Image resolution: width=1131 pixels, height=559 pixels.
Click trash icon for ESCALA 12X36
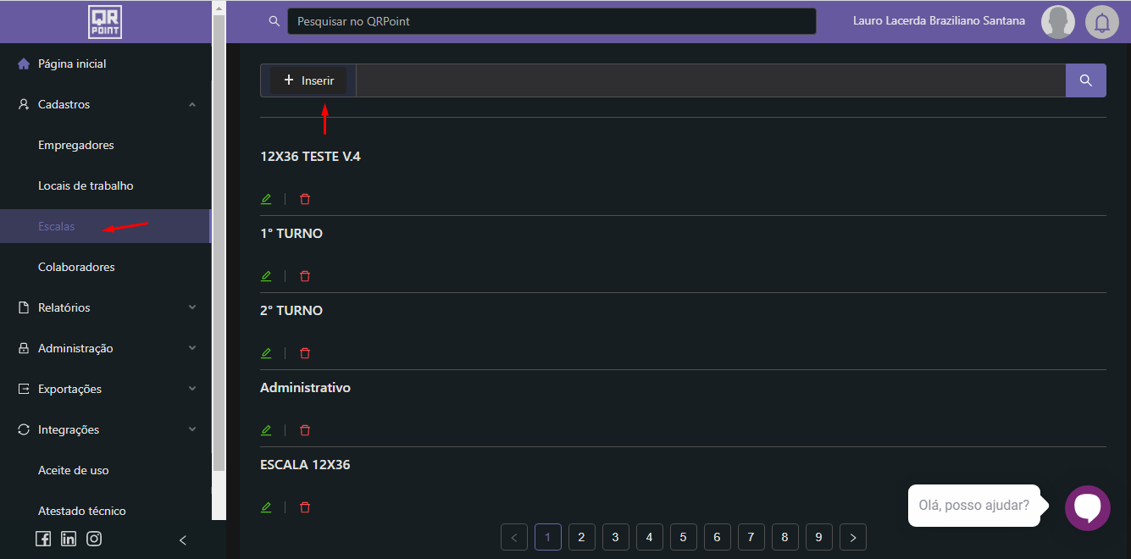(305, 507)
